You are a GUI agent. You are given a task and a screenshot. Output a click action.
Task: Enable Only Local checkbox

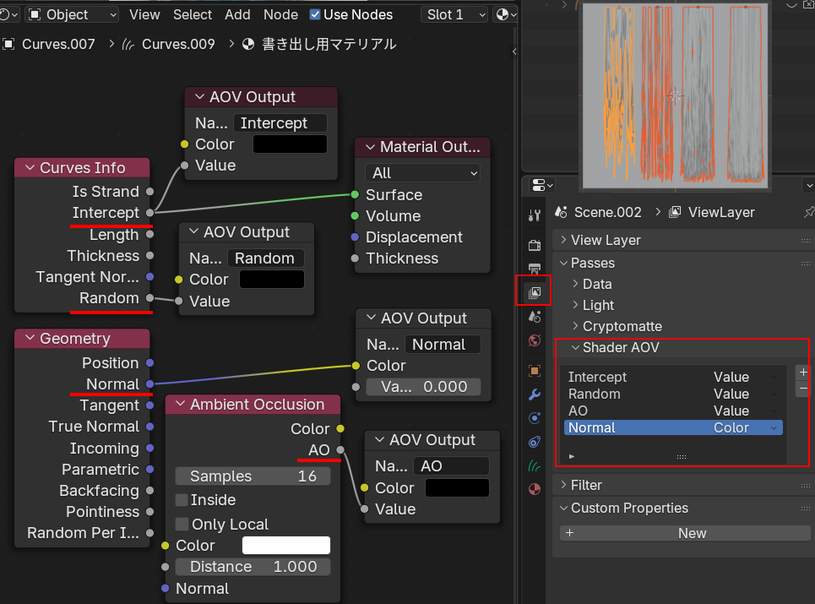pos(182,525)
